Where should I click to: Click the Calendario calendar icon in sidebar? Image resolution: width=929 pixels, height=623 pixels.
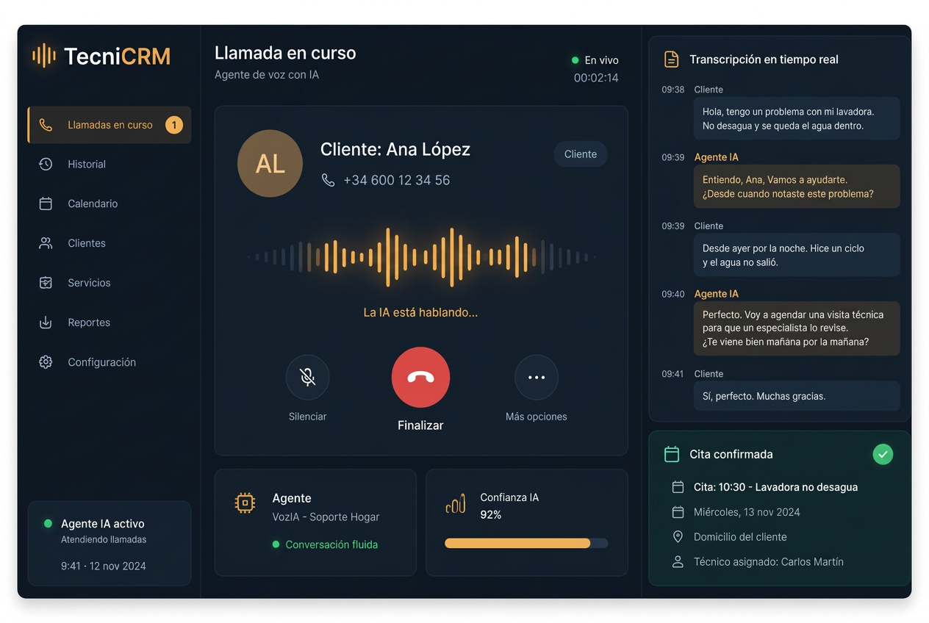pyautogui.click(x=46, y=204)
